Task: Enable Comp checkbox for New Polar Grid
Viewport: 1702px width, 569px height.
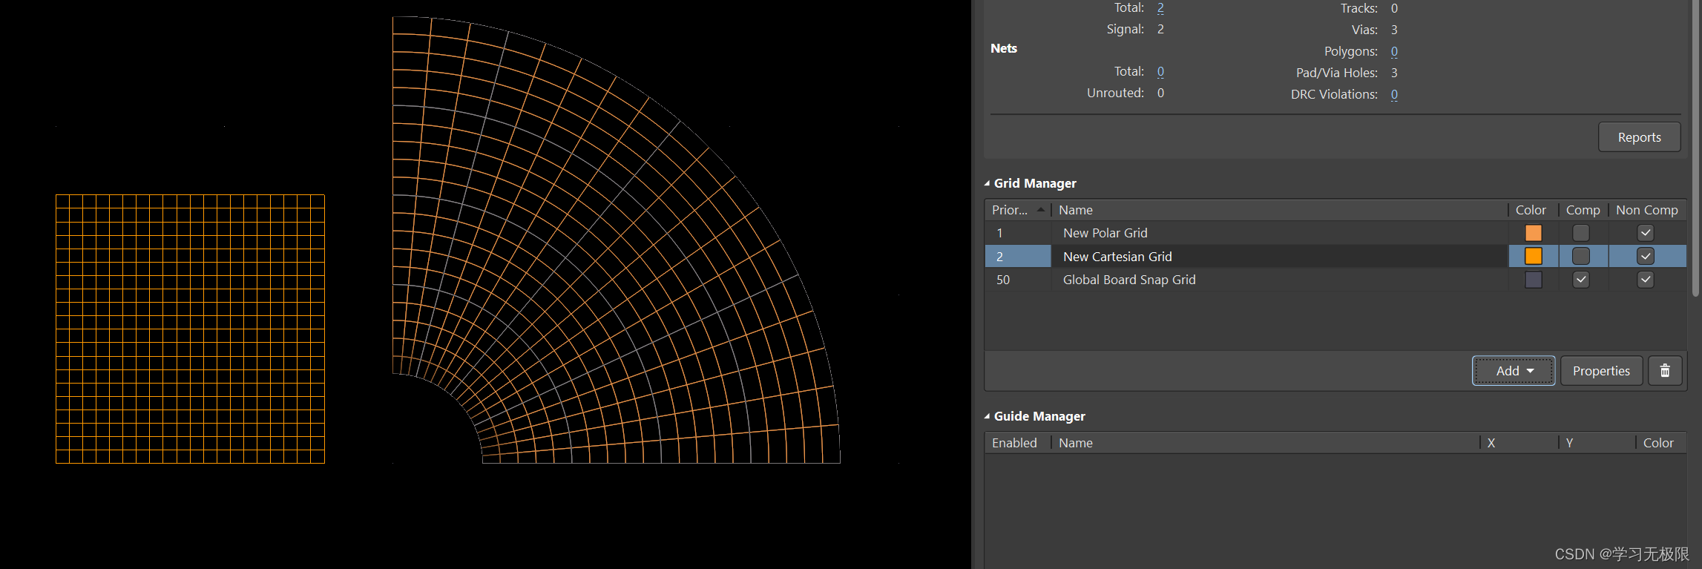Action: (x=1580, y=233)
